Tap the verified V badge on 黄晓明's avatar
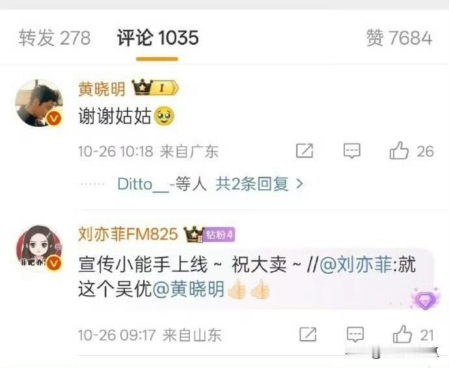449x368 pixels. [54, 118]
